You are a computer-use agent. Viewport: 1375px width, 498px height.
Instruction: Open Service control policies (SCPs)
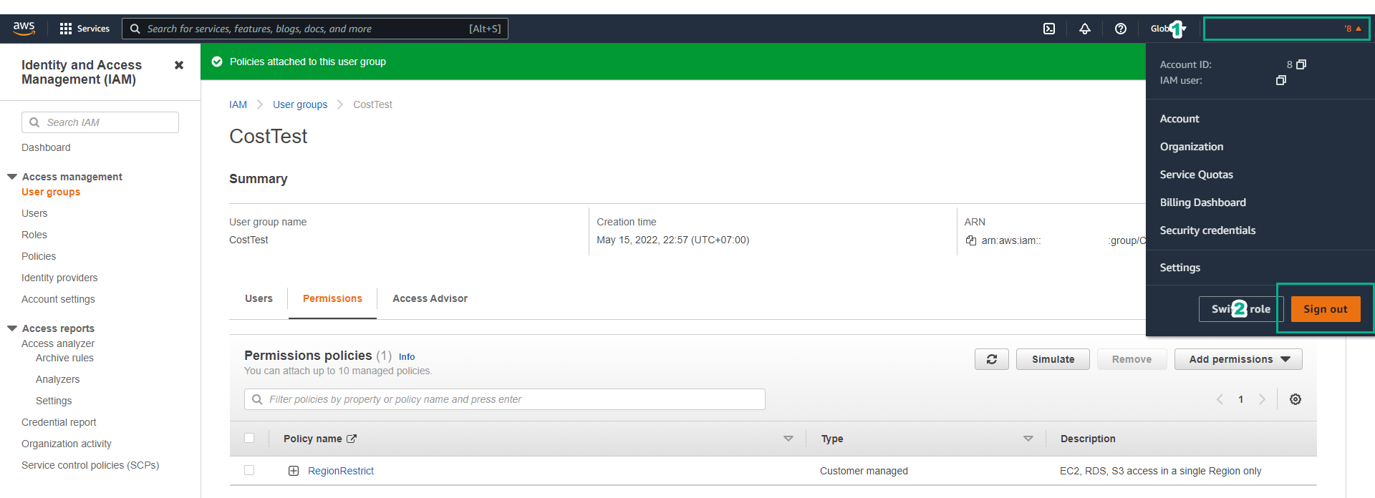tap(90, 465)
